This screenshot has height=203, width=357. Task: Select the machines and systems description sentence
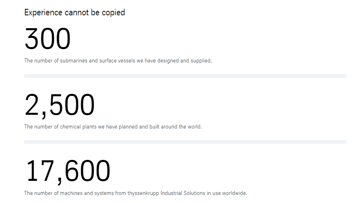coord(136,193)
